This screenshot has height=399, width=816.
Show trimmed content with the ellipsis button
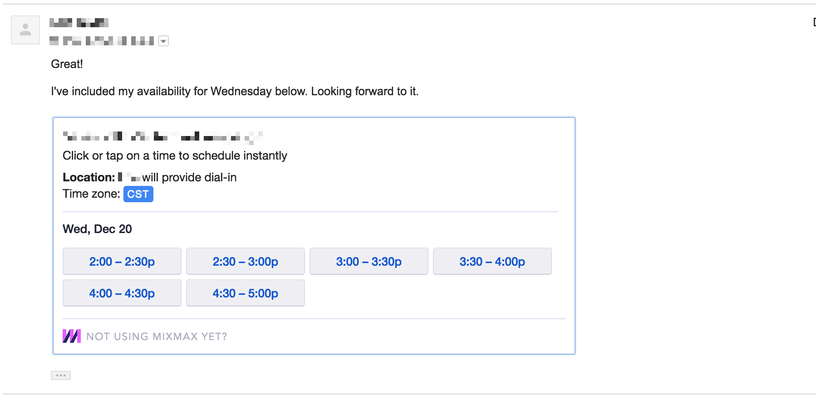[61, 375]
